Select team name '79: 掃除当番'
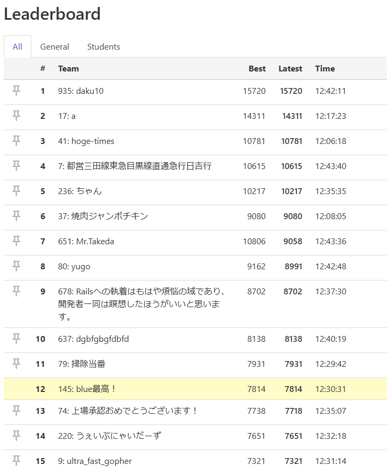387x473 pixels. (82, 364)
